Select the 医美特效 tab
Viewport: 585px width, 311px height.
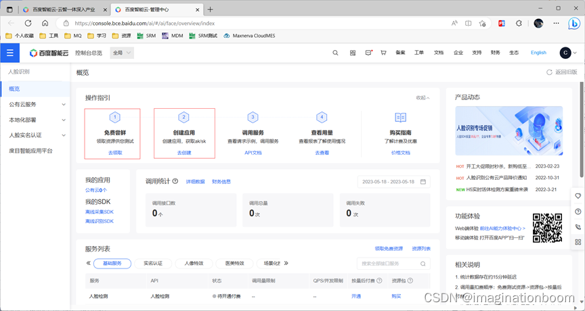click(234, 263)
